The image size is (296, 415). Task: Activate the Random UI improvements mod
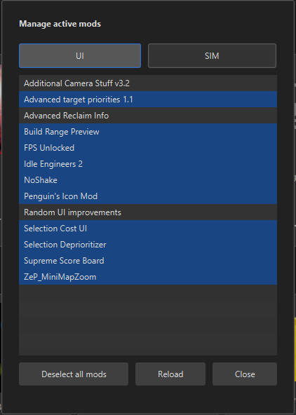click(148, 212)
